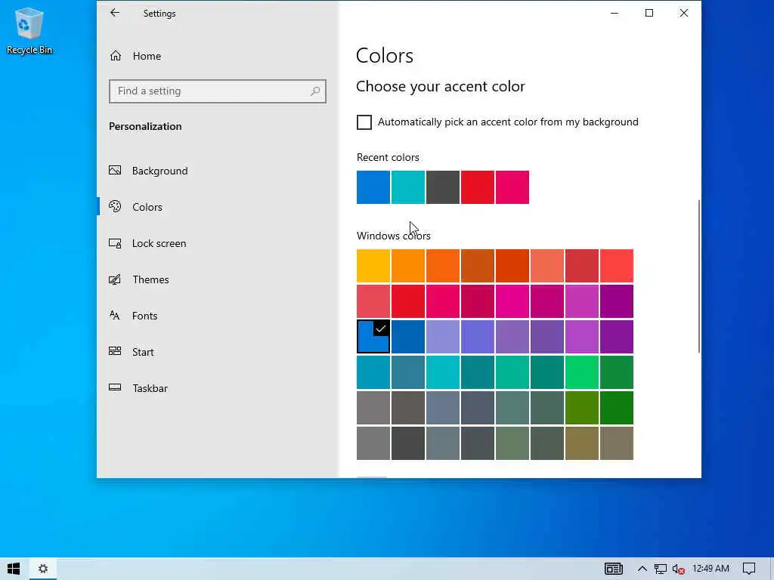Screen dimensions: 774x580
Task: Click the Home house icon
Action: [116, 56]
